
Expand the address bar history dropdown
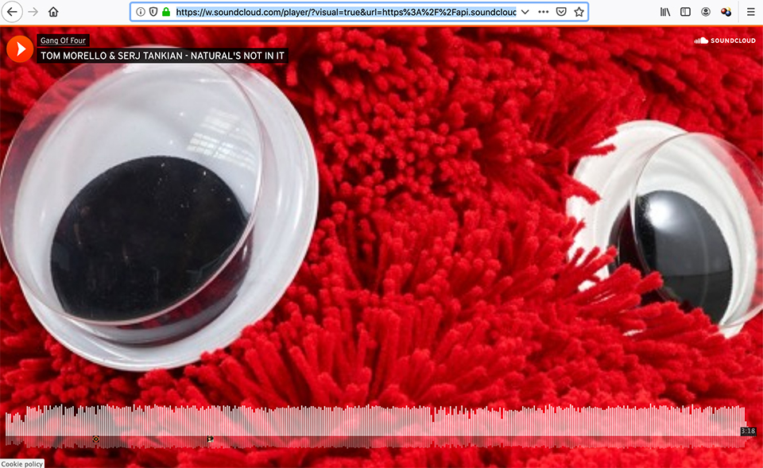(x=525, y=12)
